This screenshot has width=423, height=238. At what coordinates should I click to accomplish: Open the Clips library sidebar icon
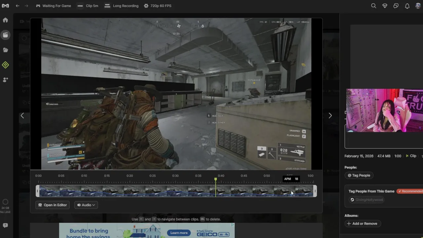[x=5, y=35]
